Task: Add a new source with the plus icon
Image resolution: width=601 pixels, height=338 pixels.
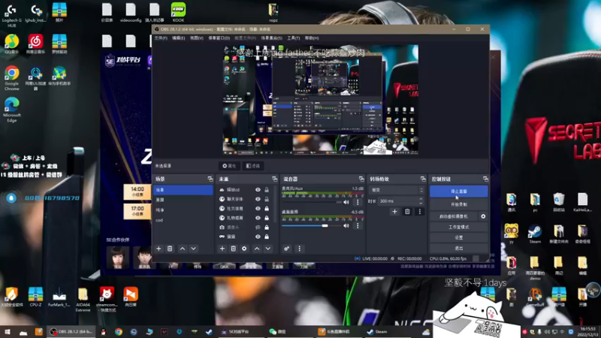Action: point(222,249)
